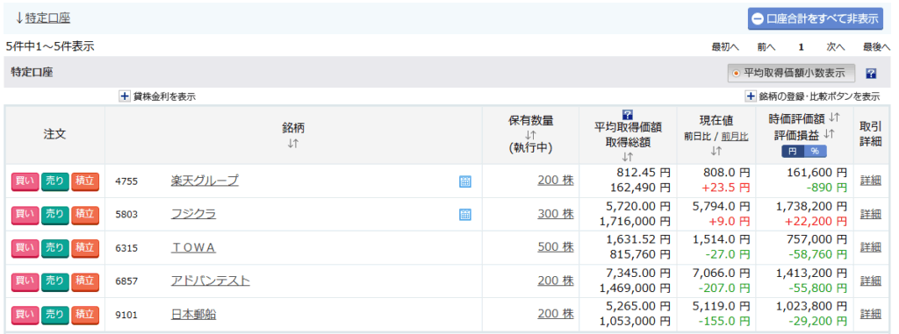The image size is (899, 334).
Task: Click help icon beside 平均取得価額小数表示
Action: click(x=871, y=74)
